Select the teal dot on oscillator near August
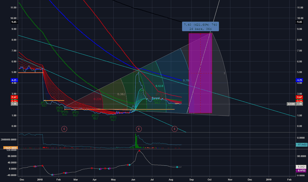This screenshot has width=308, height=182. click(177, 167)
